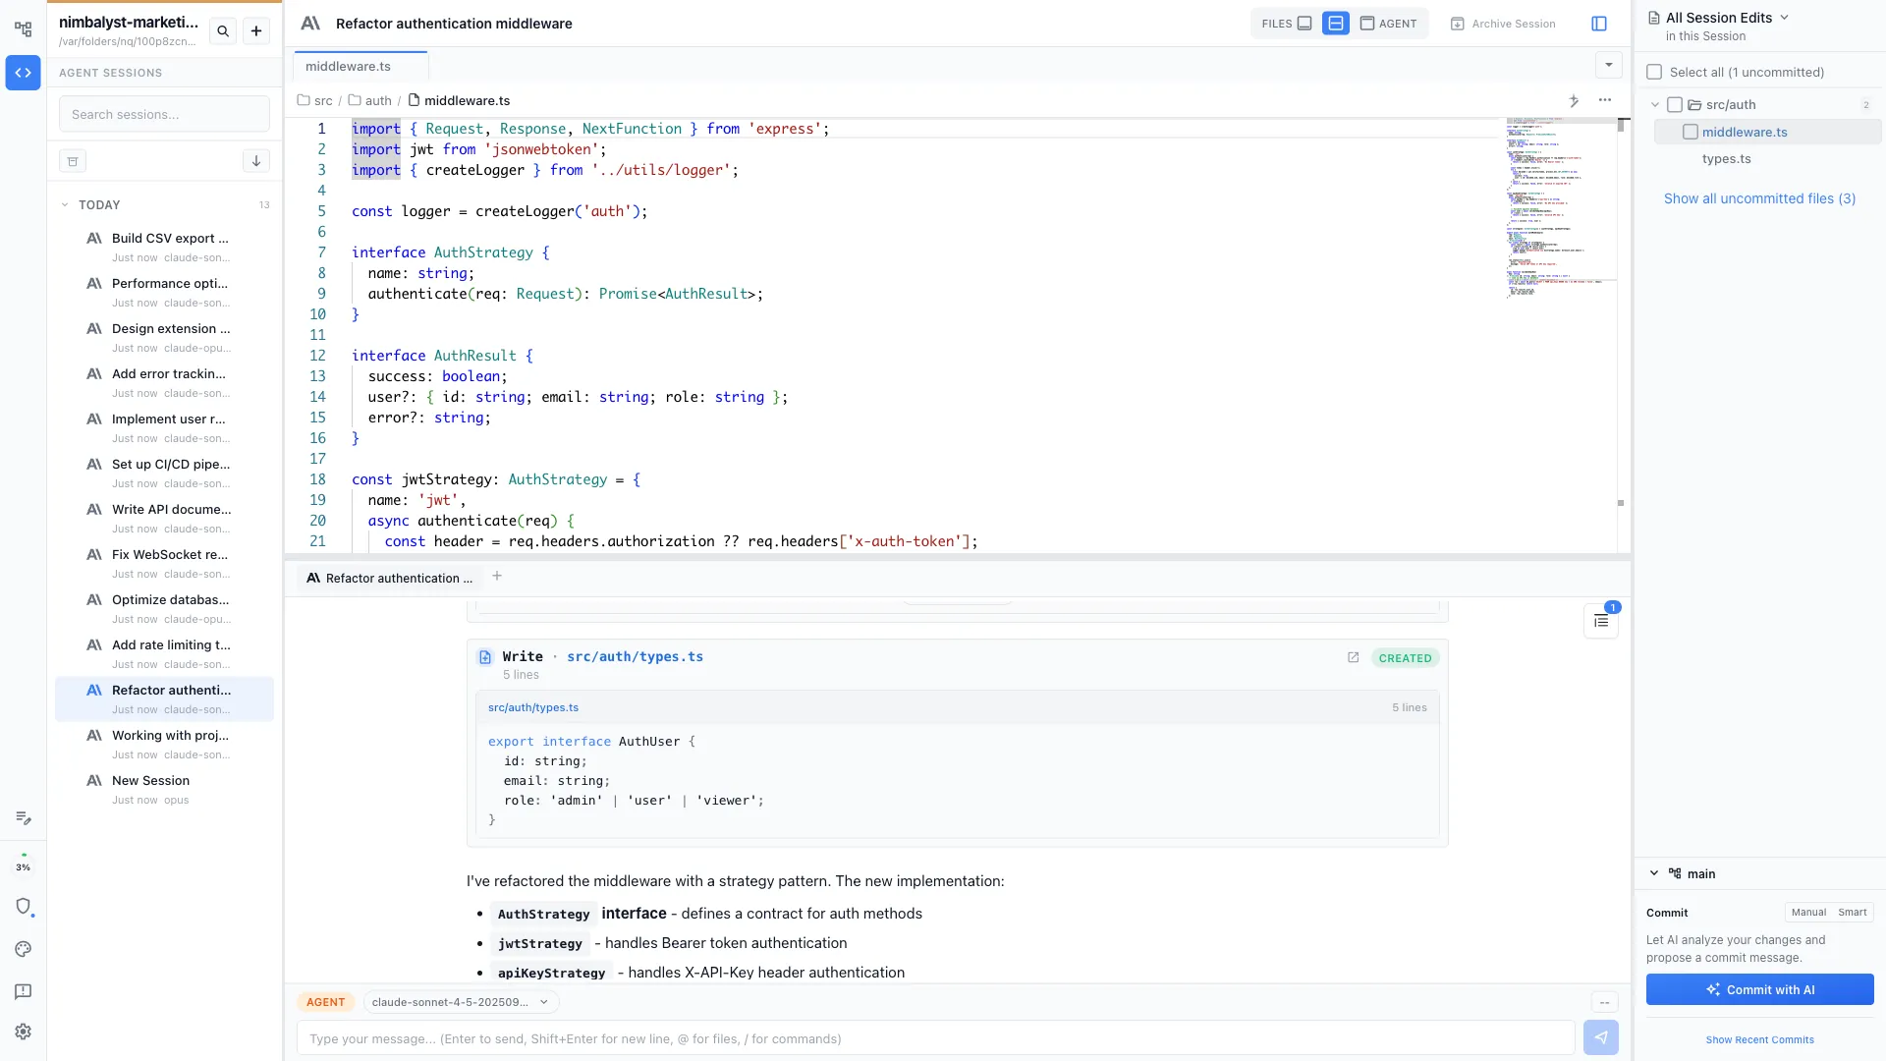Click the Commit with AI button

(x=1759, y=989)
